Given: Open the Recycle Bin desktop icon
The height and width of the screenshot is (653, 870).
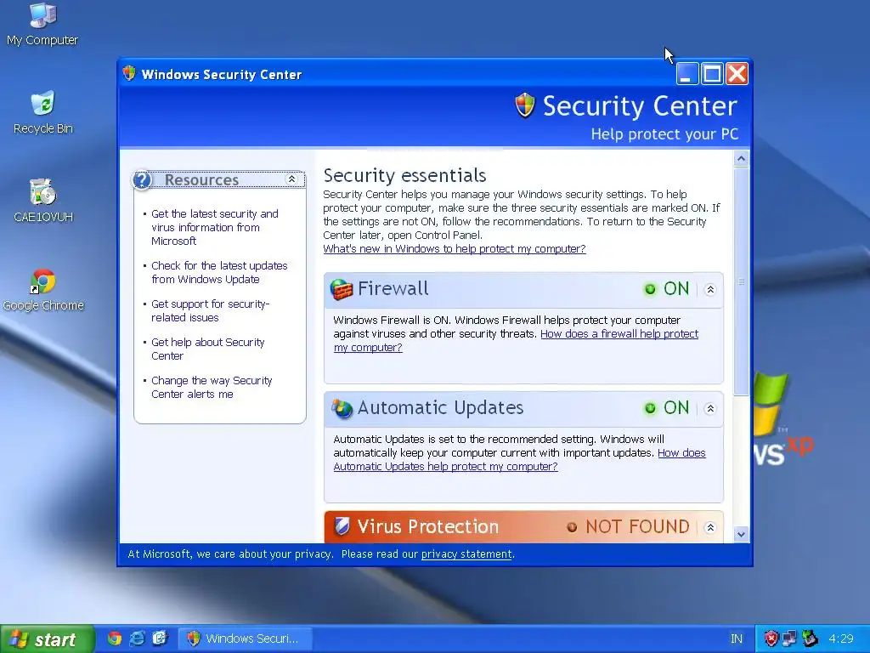Looking at the screenshot, I should tap(42, 113).
